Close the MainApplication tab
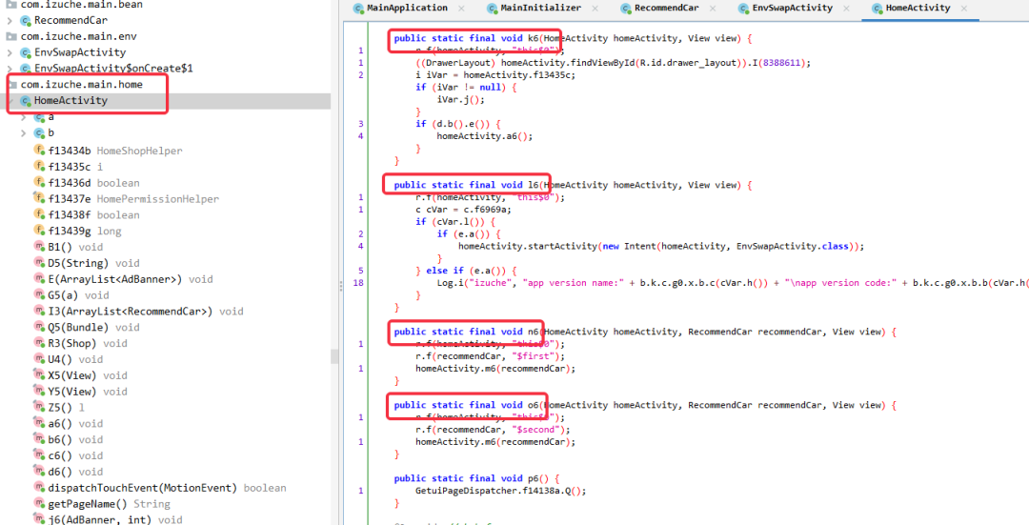The height and width of the screenshot is (525, 1029). point(463,8)
